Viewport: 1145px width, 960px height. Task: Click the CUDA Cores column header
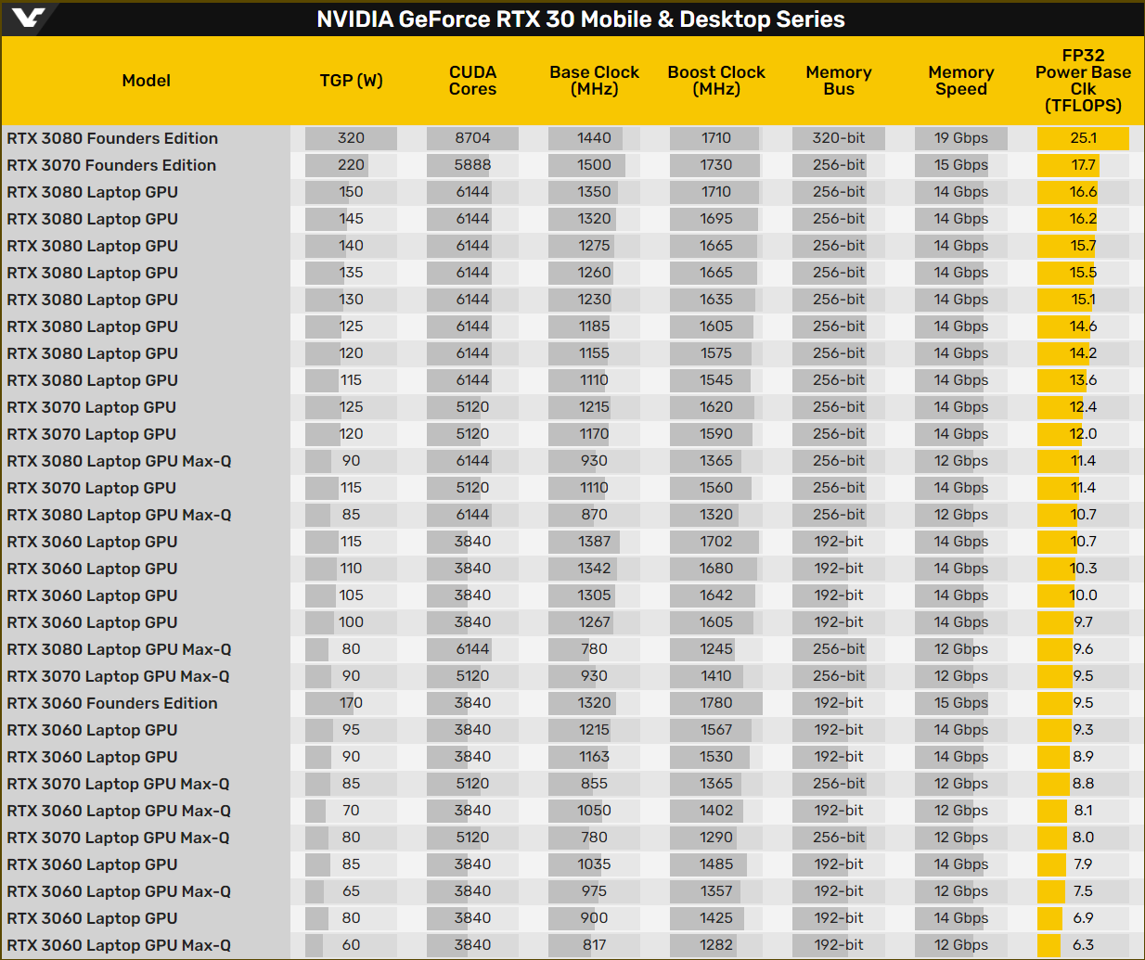472,81
